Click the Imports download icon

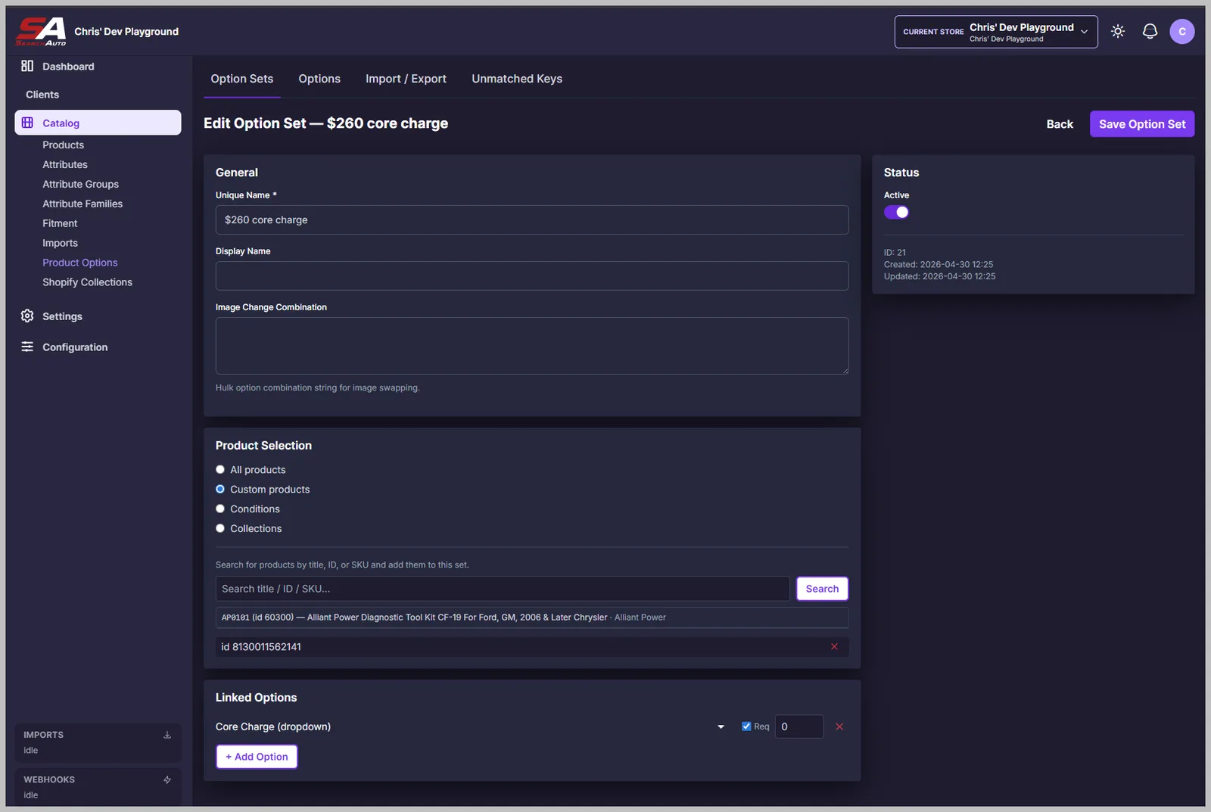coord(167,735)
